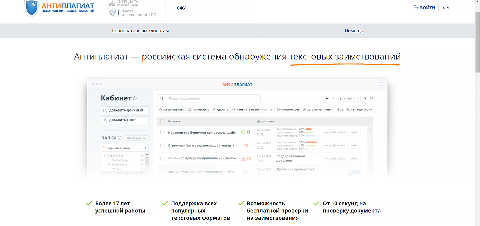The image size is (480, 226).
Task: Open the Антиплагиат shield logo homepage
Action: pyautogui.click(x=59, y=8)
